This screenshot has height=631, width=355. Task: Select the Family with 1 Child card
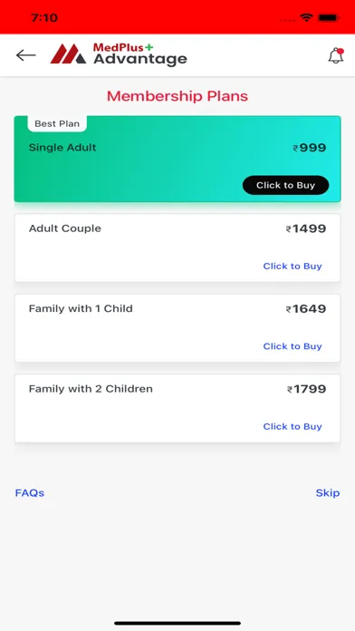click(177, 328)
